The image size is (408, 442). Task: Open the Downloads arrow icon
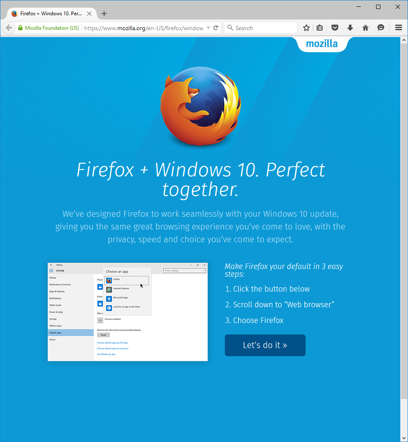click(x=350, y=28)
